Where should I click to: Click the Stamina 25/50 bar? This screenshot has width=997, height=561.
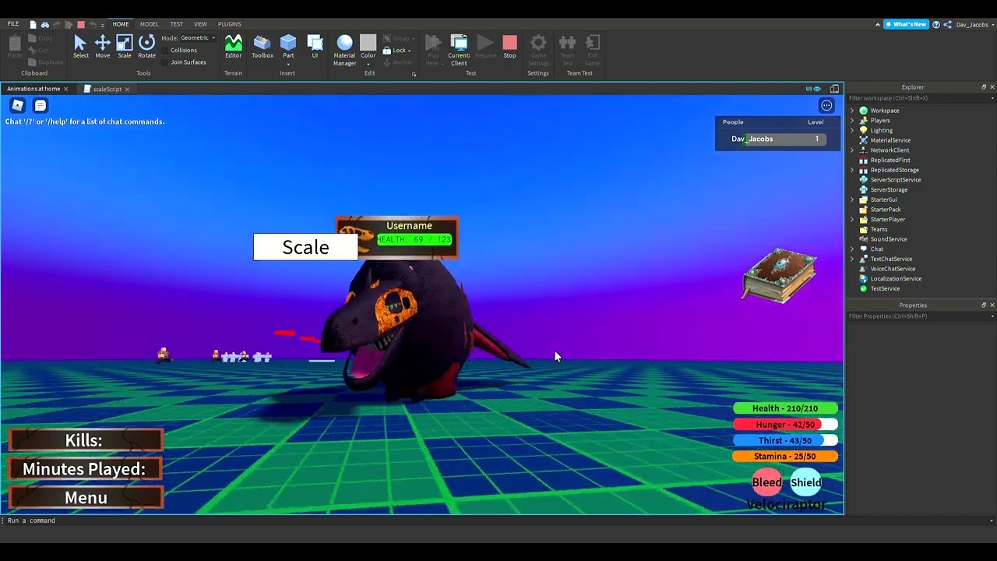pos(785,457)
